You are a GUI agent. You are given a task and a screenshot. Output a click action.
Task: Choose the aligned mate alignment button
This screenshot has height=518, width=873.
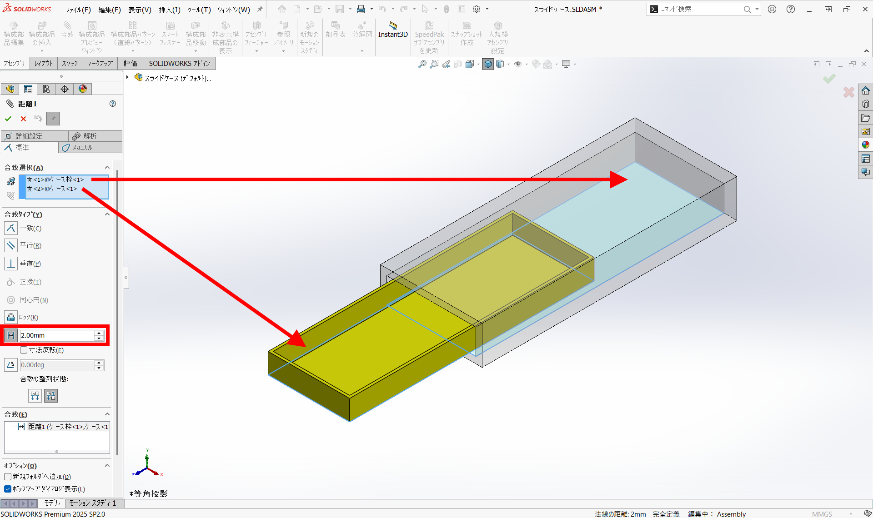point(35,396)
